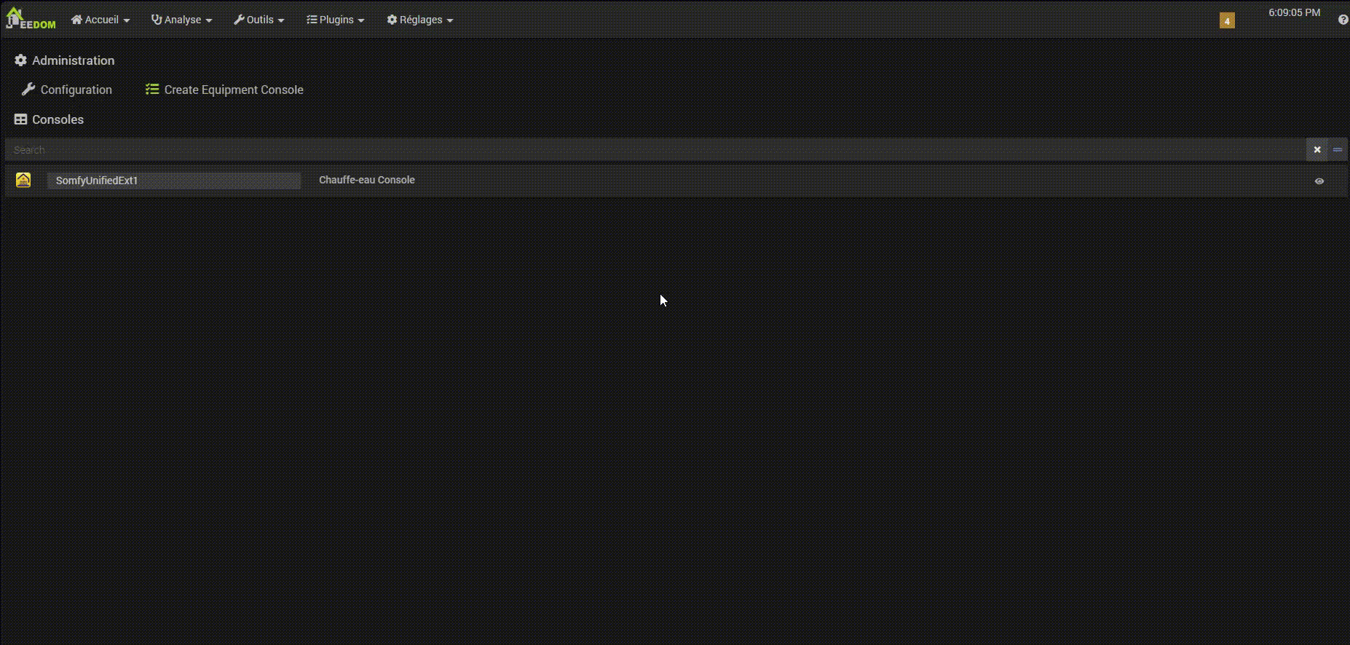
Task: Open the Analyse menu
Action: click(181, 20)
